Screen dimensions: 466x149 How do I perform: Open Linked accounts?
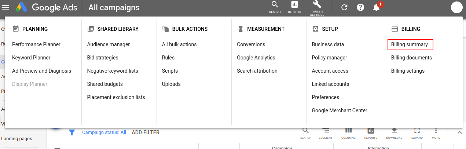point(330,84)
